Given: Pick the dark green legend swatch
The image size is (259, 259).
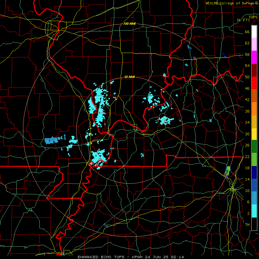Looking at the screenshot, I should coord(254,146).
